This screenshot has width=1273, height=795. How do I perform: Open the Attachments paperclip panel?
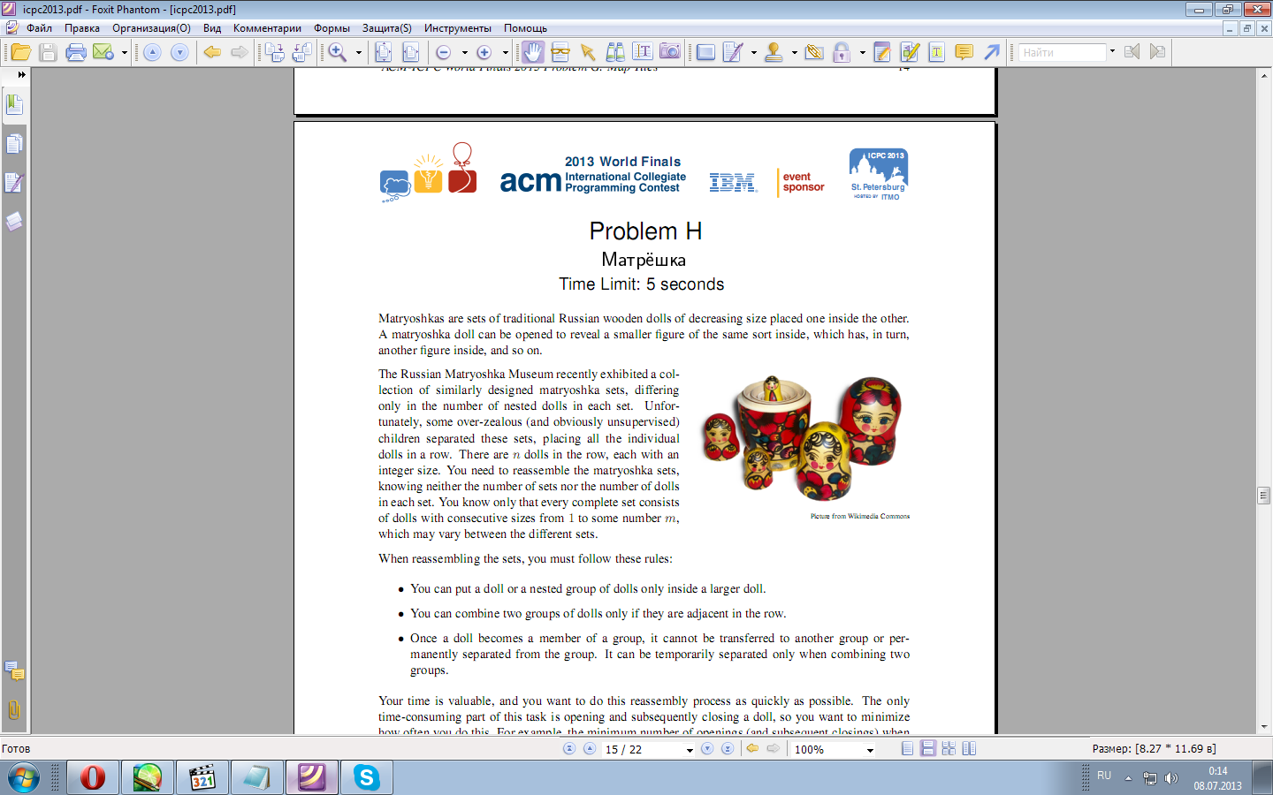(14, 709)
